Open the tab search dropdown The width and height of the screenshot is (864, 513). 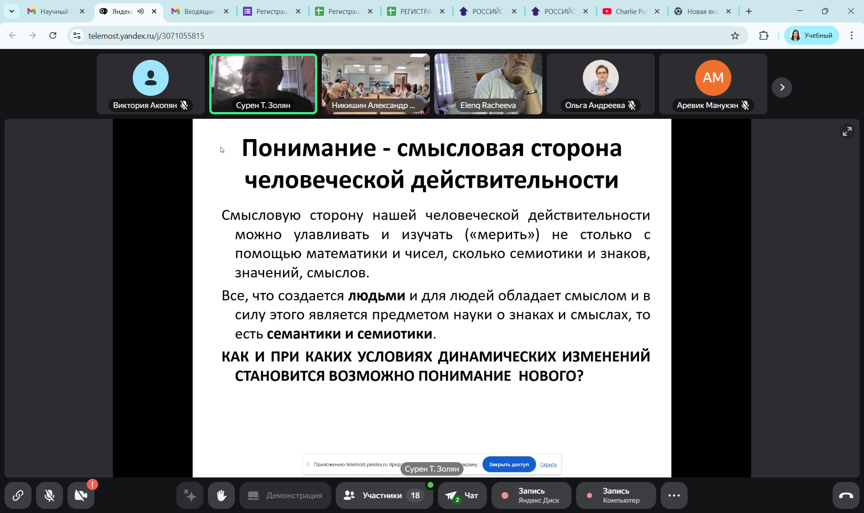12,11
